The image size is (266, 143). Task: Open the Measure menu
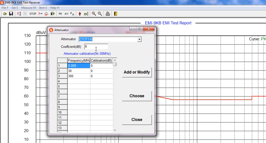tap(28, 8)
